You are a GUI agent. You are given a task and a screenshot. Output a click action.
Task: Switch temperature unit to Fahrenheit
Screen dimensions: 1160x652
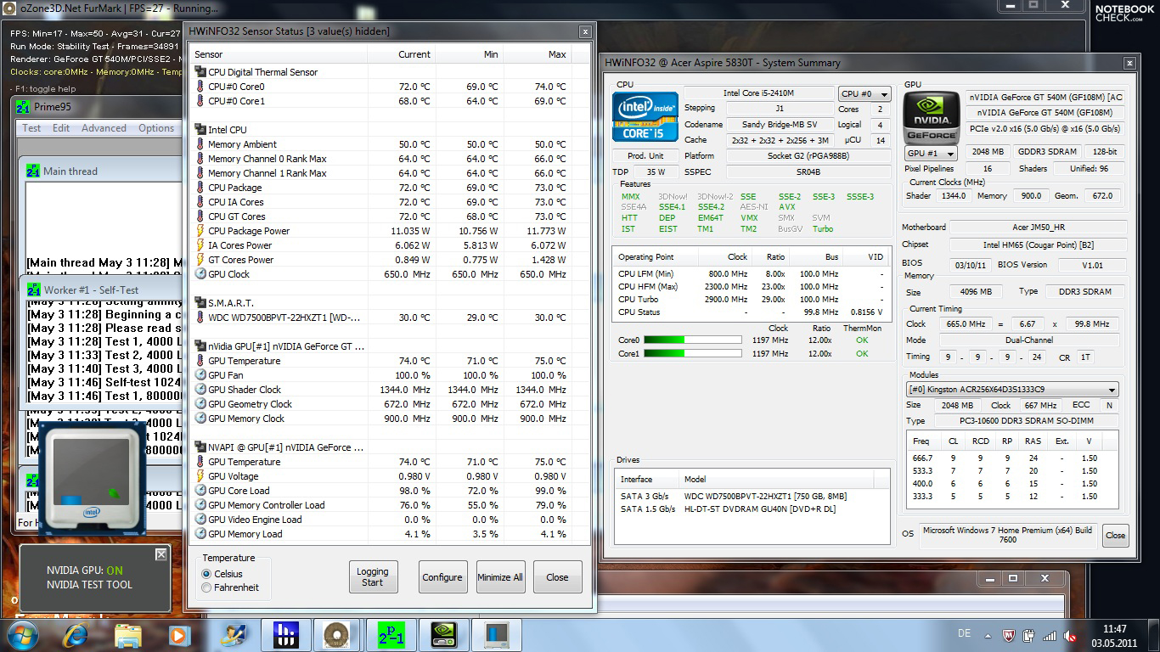point(206,587)
